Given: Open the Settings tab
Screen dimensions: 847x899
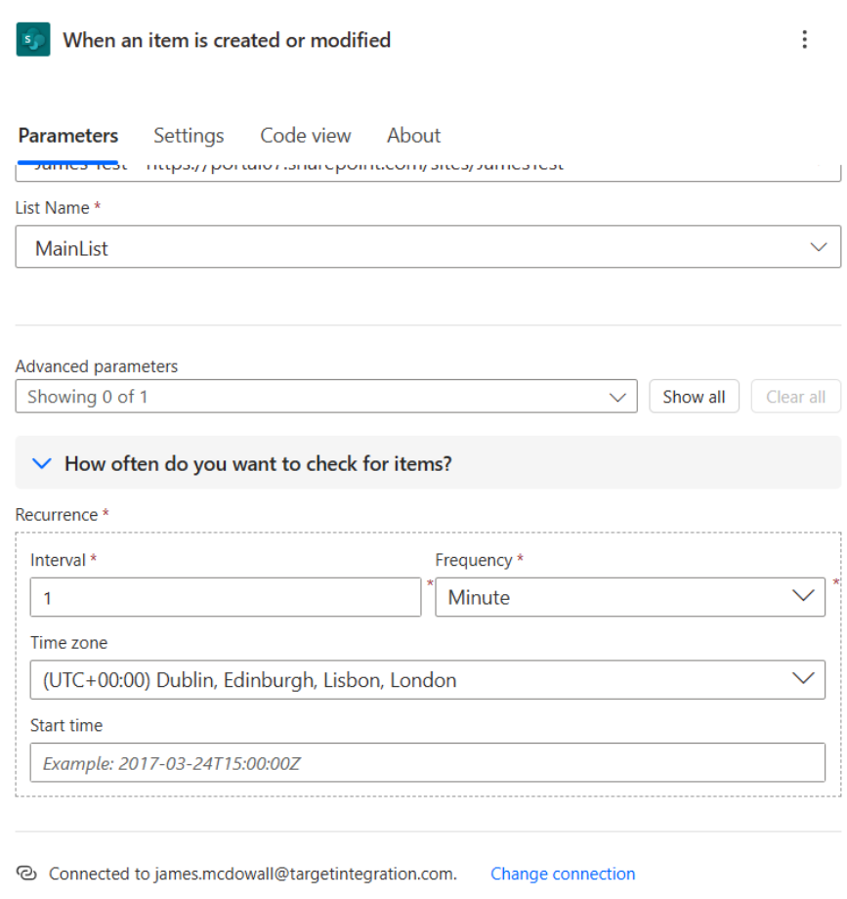Looking at the screenshot, I should (189, 136).
